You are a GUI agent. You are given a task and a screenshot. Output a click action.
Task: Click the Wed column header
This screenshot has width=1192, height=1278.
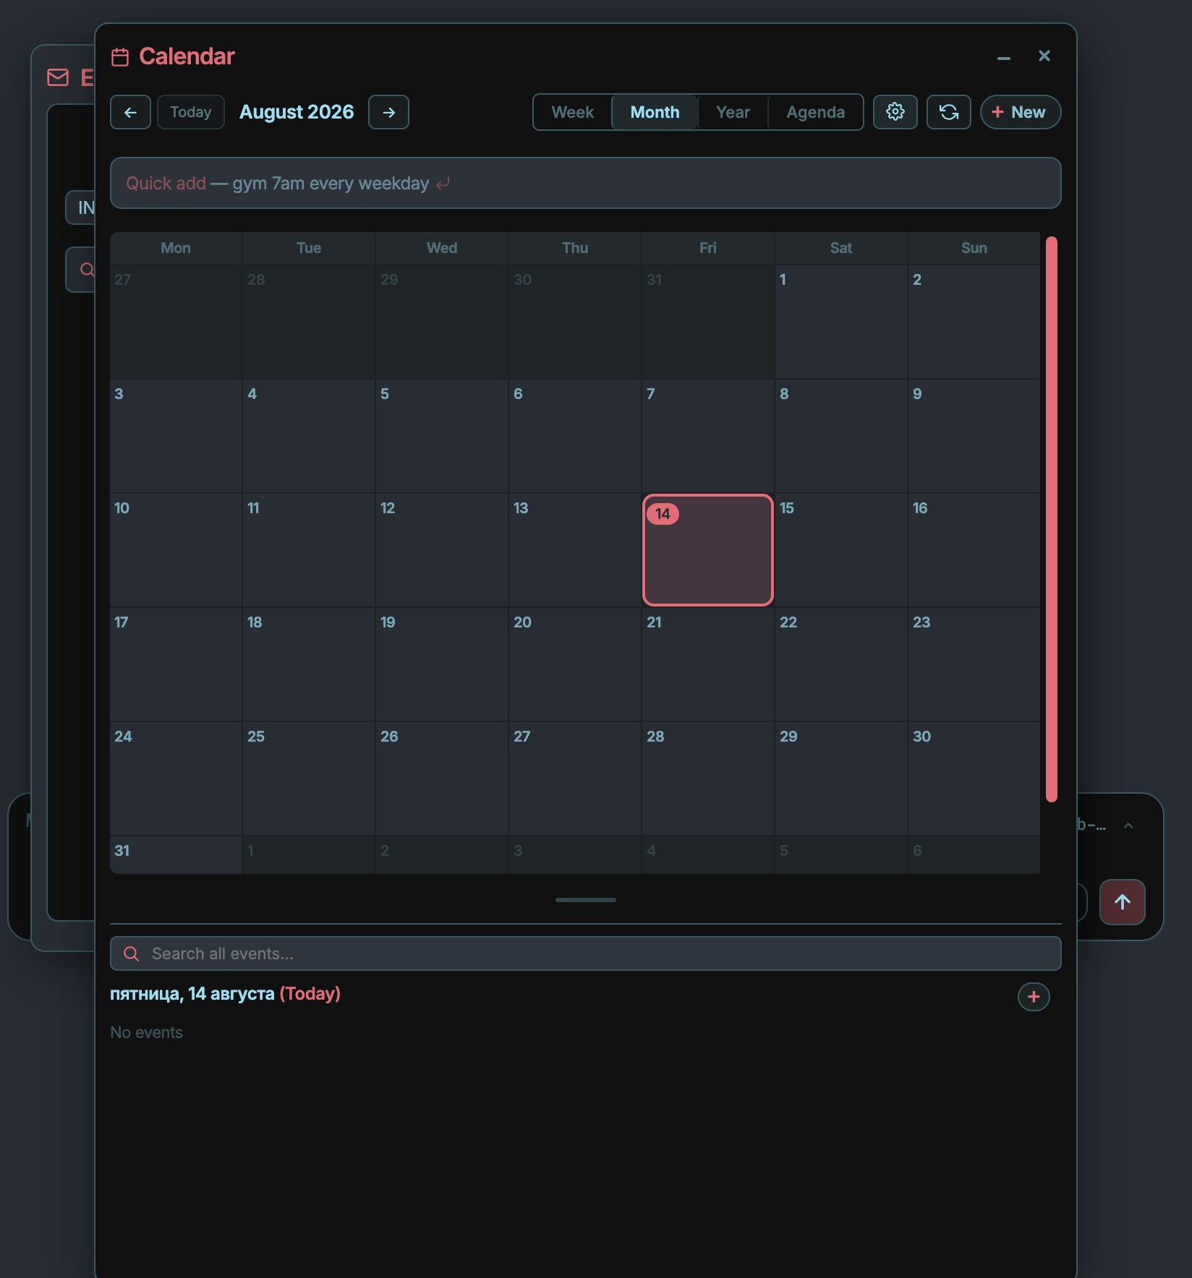442,248
